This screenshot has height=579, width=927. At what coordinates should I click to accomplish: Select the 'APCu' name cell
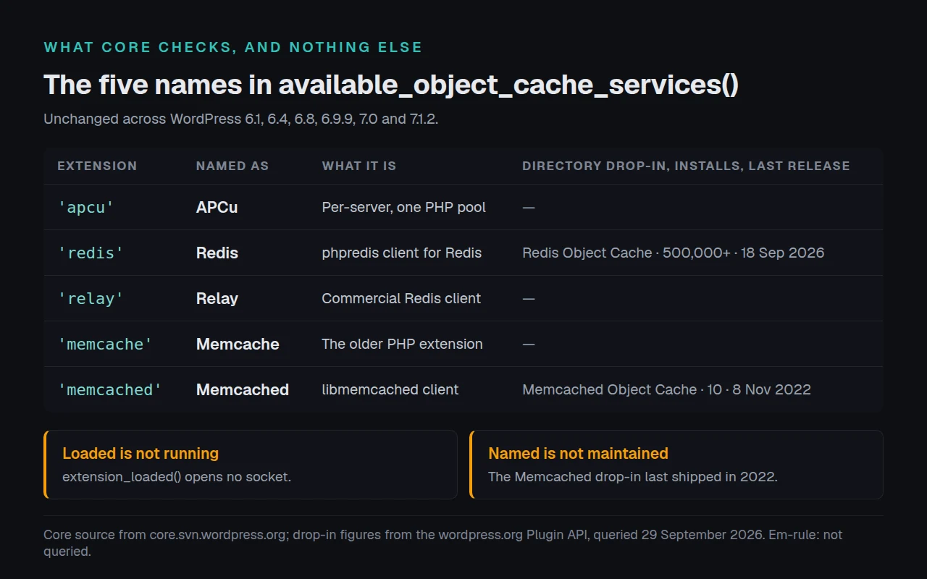tap(217, 207)
